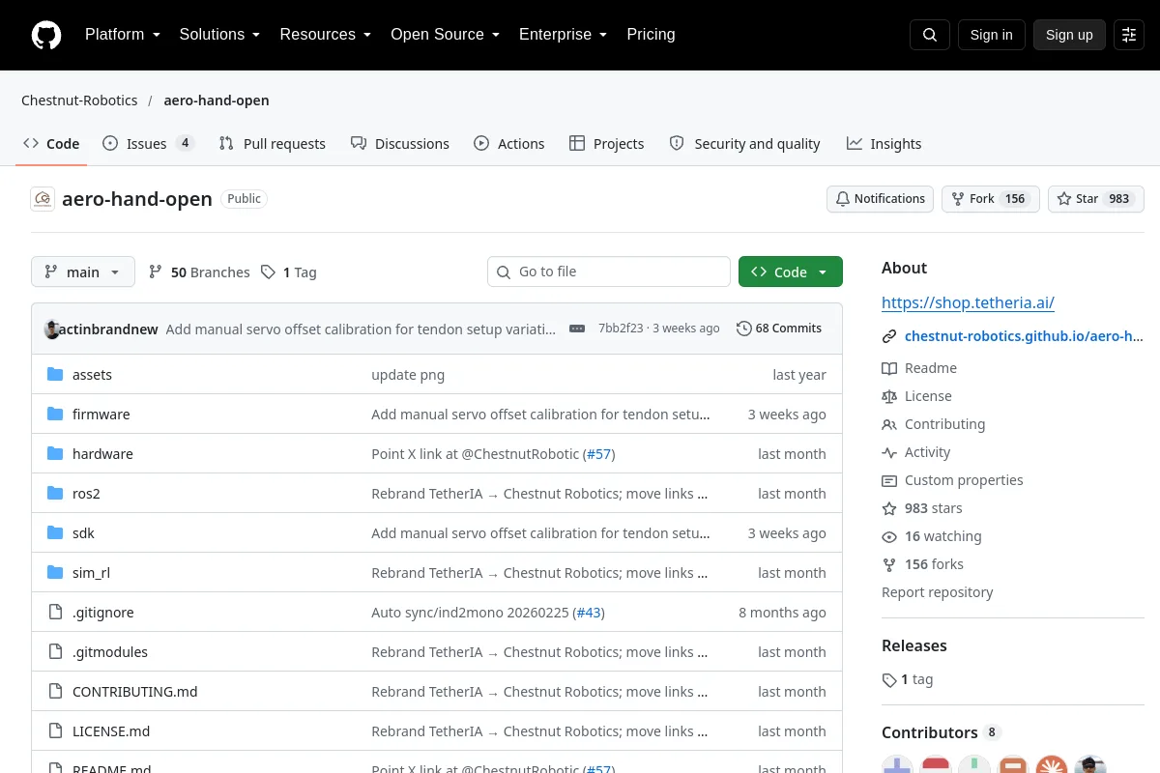Viewport: 1160px width, 773px height.
Task: Open License from the About sidebar
Action: click(x=916, y=396)
